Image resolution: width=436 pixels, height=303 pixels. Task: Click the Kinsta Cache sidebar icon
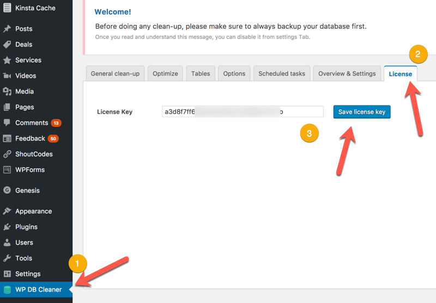click(7, 8)
